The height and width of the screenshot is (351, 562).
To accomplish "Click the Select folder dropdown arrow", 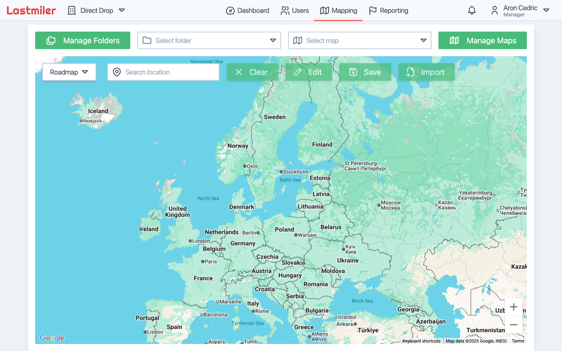I will point(273,40).
